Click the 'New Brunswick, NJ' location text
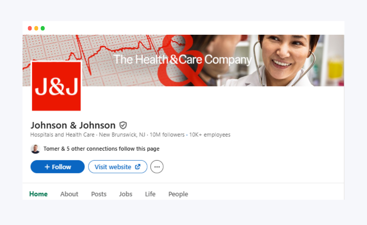This screenshot has width=367, height=225. tap(122, 135)
